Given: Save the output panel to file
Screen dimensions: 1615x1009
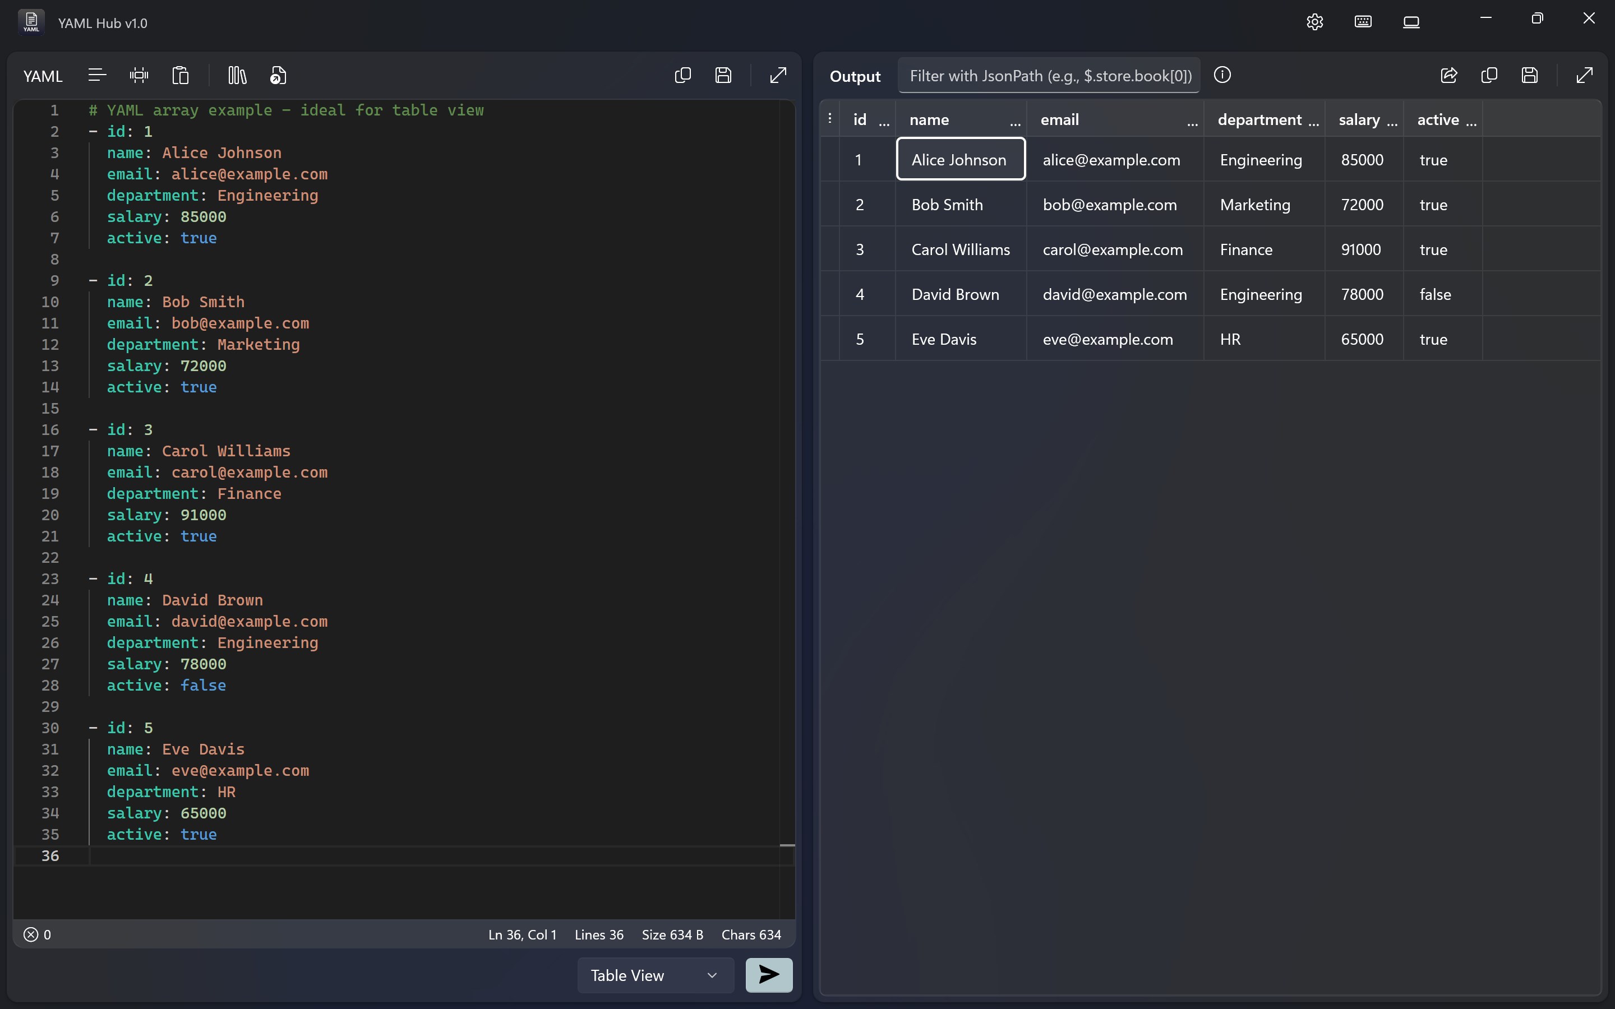Looking at the screenshot, I should tap(1530, 76).
